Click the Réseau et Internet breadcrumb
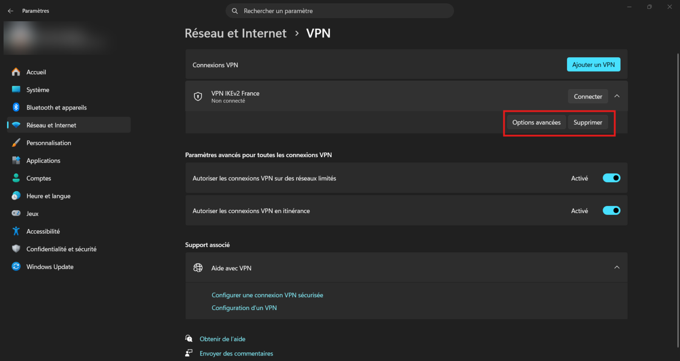Image resolution: width=680 pixels, height=361 pixels. pos(236,33)
